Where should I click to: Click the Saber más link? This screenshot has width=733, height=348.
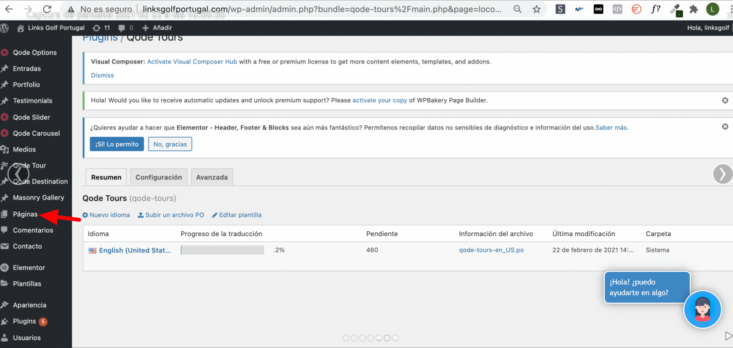(x=612, y=128)
